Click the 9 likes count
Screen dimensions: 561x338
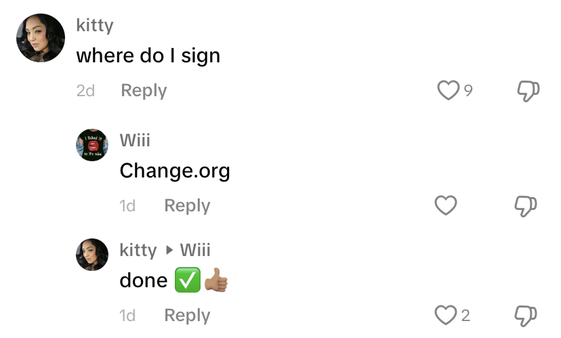468,91
